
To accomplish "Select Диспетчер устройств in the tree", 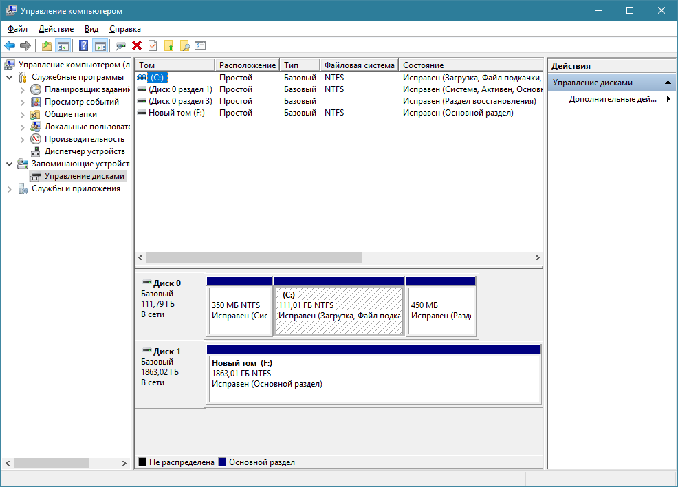I will tap(85, 151).
